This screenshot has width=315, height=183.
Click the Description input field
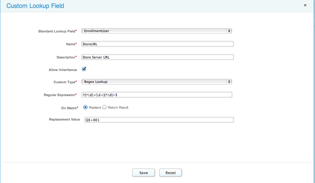tap(157, 57)
